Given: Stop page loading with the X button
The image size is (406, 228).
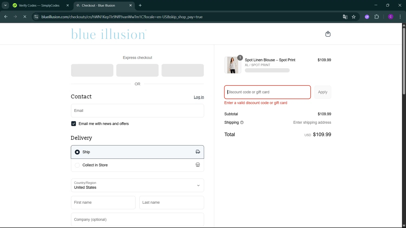Looking at the screenshot, I should (x=25, y=17).
